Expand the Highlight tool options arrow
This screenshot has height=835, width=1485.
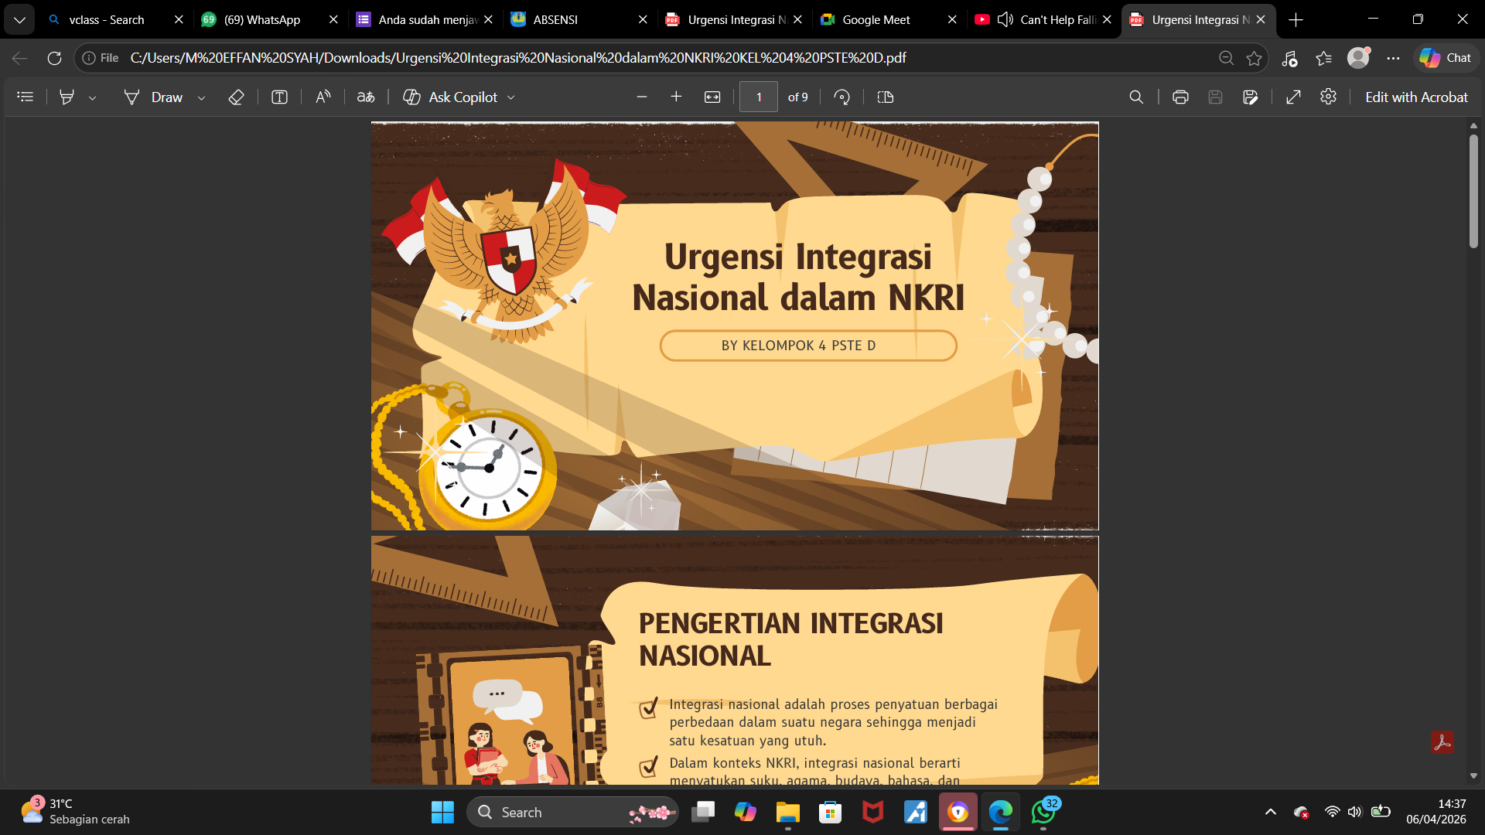[x=92, y=97]
